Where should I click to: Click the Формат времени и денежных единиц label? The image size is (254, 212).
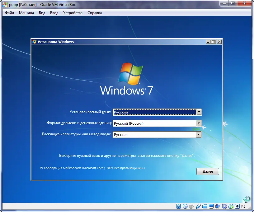coord(79,123)
